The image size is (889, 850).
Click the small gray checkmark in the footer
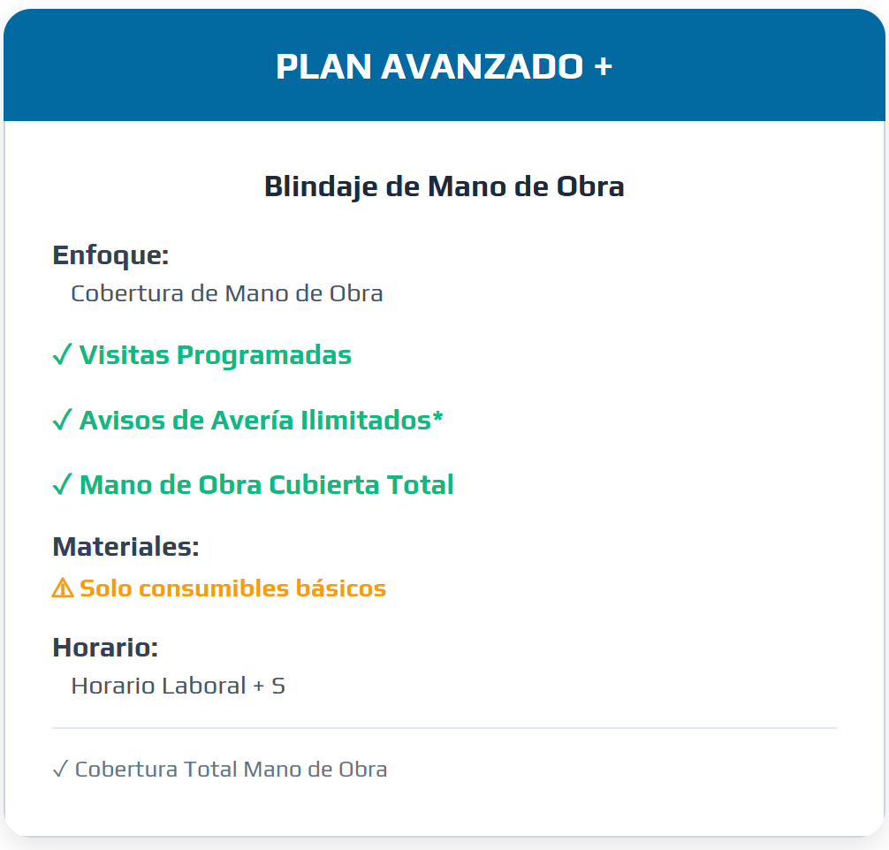tap(60, 770)
